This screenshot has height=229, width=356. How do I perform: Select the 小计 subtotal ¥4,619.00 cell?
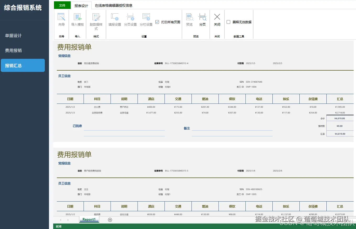340,118
